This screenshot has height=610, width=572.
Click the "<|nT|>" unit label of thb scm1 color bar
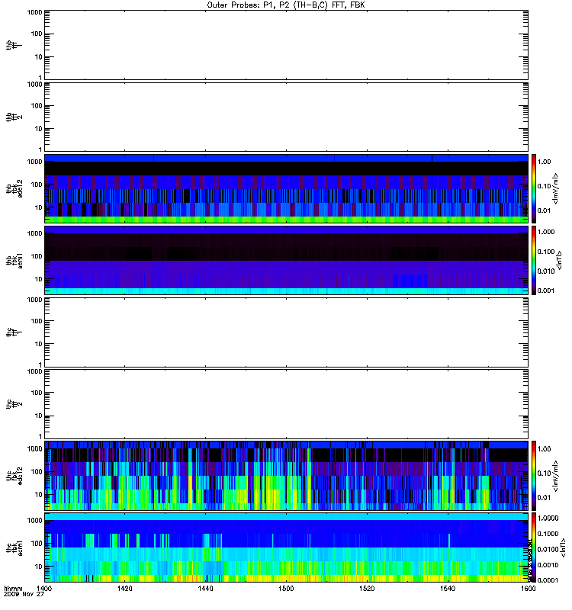[560, 260]
